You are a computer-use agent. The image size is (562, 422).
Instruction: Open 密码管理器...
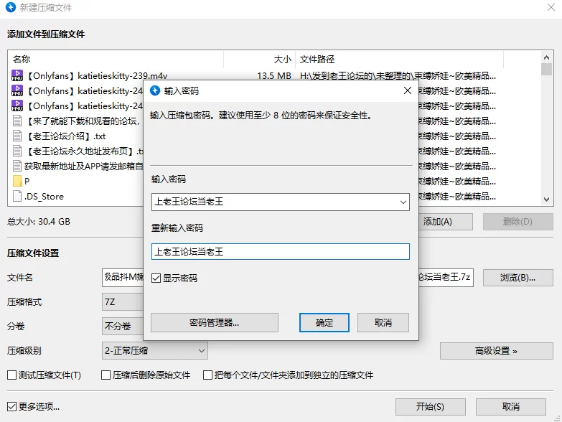click(215, 323)
